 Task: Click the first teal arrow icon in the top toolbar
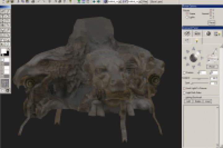point(94,2)
